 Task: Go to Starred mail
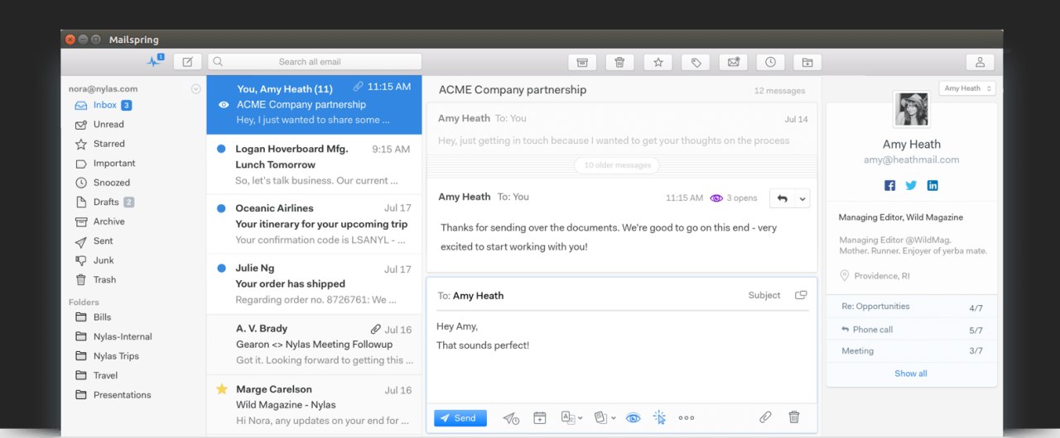point(108,144)
